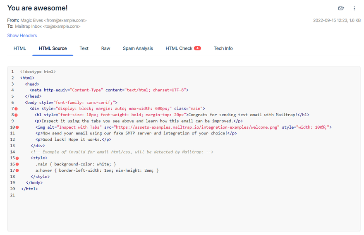Click the 'You are awesome!' subject title
The image size is (364, 235).
point(37,8)
